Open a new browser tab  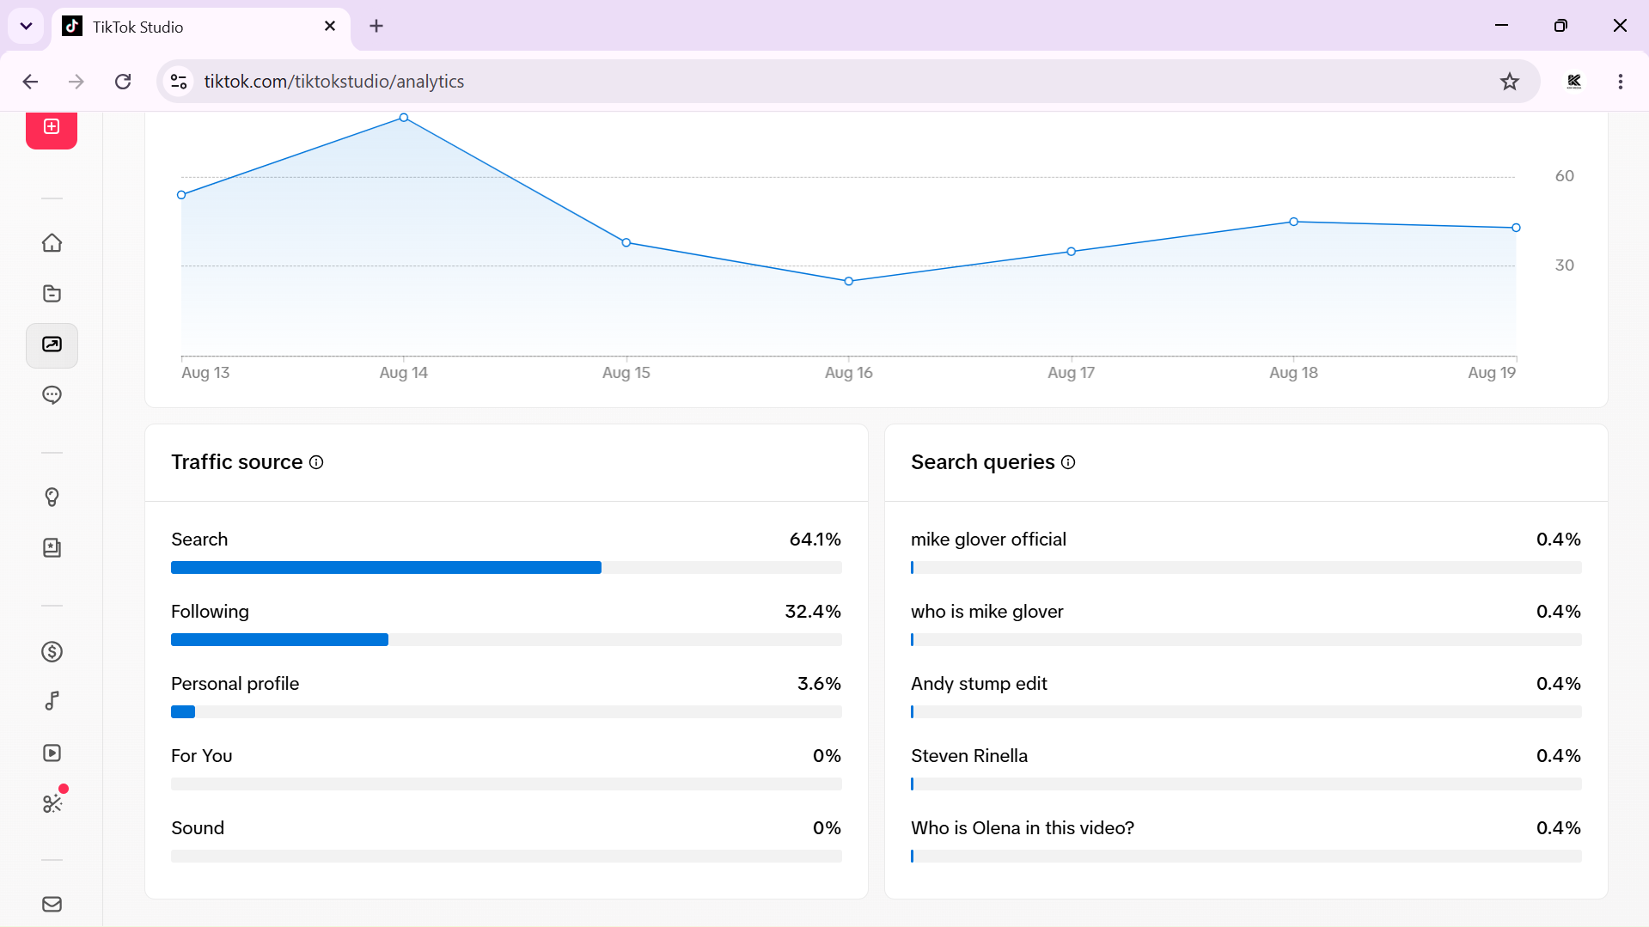(x=376, y=26)
